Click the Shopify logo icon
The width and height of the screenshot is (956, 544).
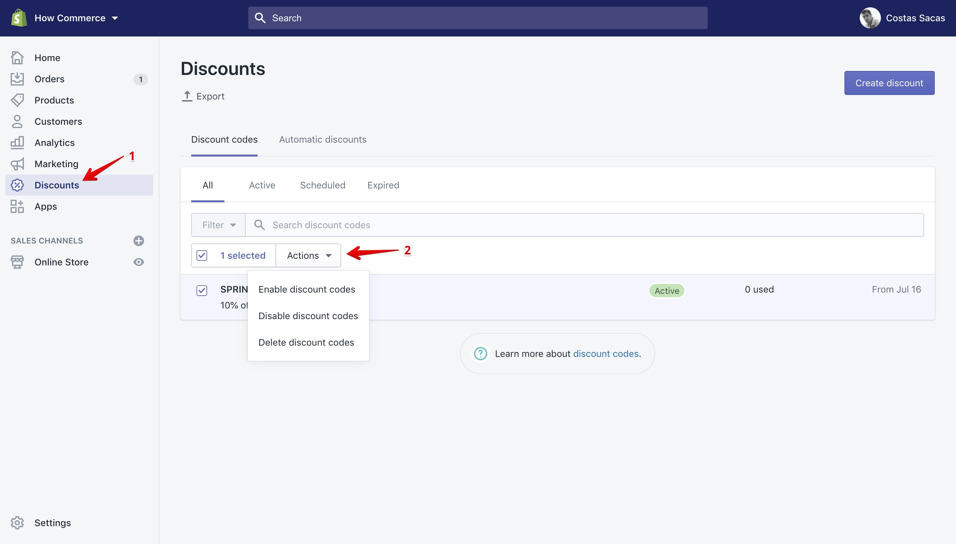coord(19,18)
